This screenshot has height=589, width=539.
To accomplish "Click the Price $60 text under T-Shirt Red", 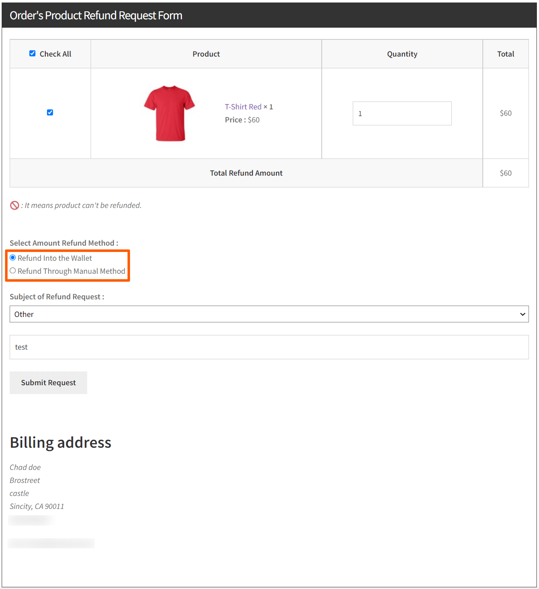I will 242,120.
